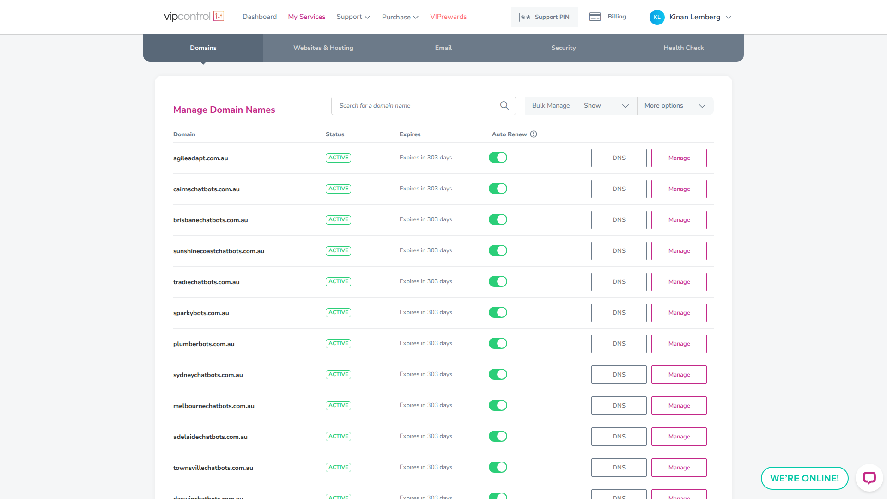Open the live chat bubble icon
This screenshot has height=499, width=887.
869,478
